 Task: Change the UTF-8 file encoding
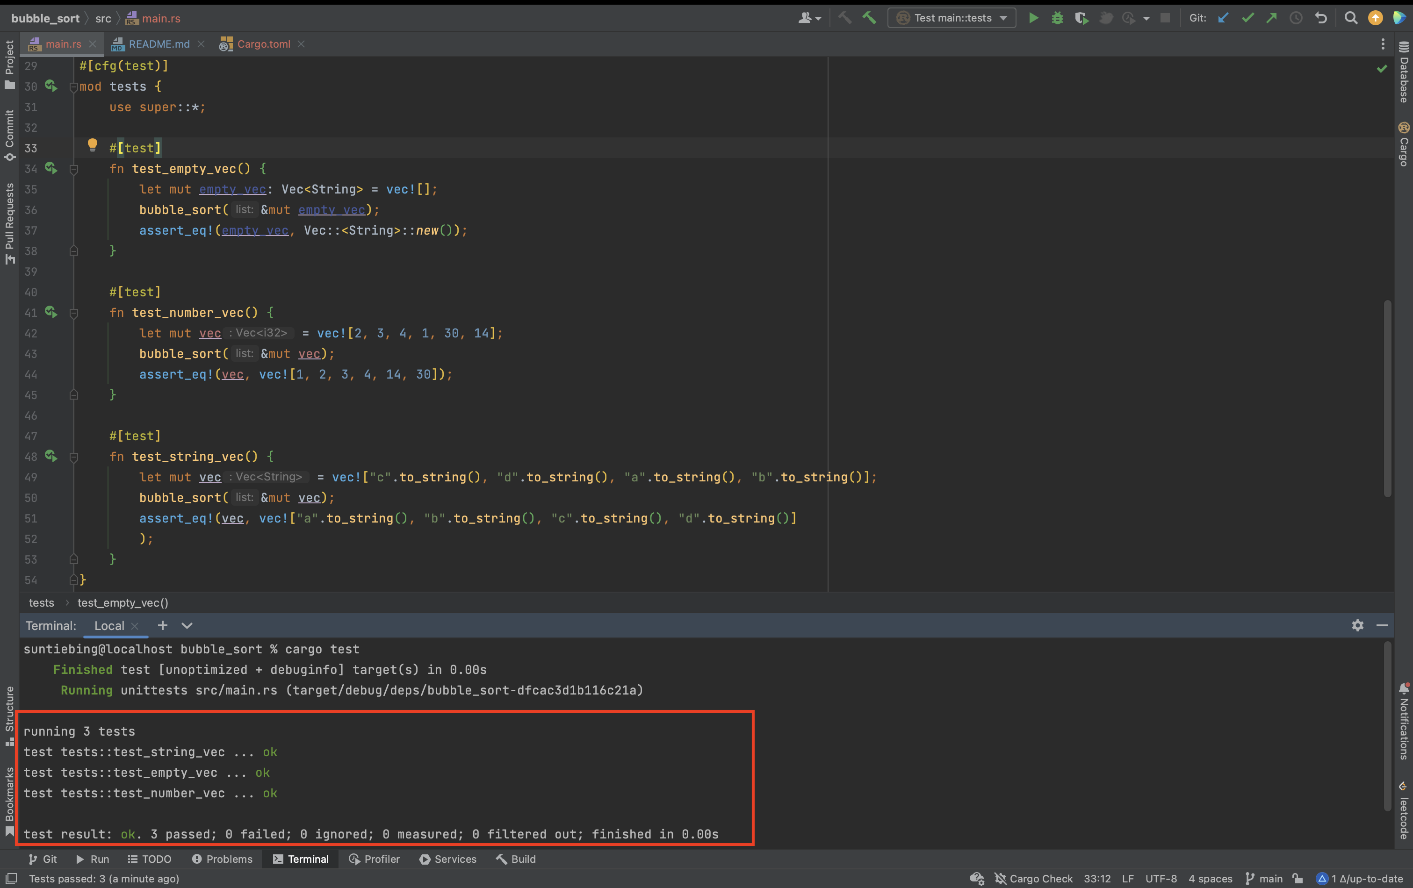coord(1161,878)
